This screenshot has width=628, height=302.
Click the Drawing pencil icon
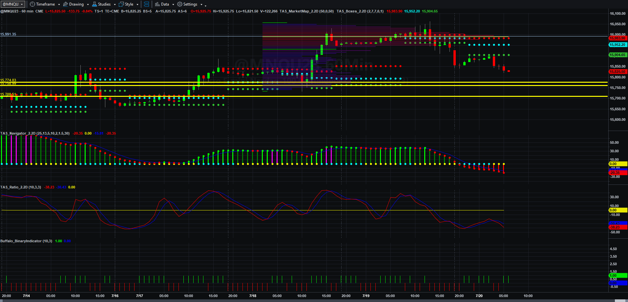coord(66,4)
